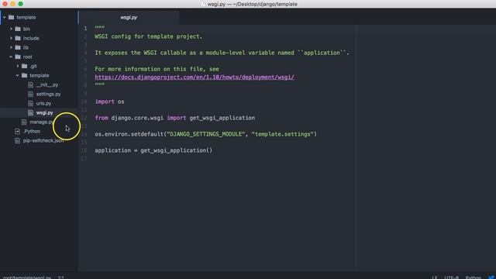The image size is (496, 279).
Task: Click the get_wsgi_application import name
Action: [x=222, y=118]
